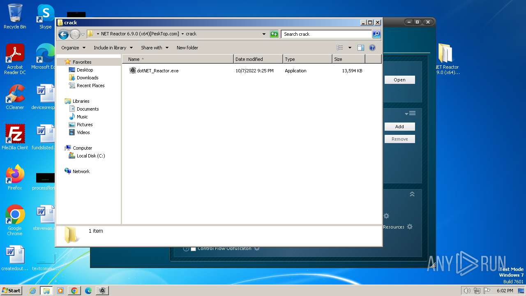Go back using Explorer's Back arrow

[x=63, y=34]
